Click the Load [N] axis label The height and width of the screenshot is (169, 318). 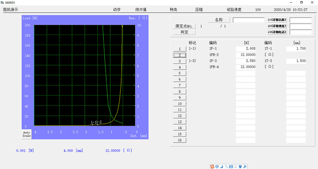pyautogui.click(x=30, y=18)
